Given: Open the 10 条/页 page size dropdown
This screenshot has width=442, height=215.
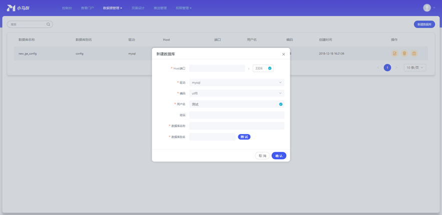Looking at the screenshot, I should 414,67.
